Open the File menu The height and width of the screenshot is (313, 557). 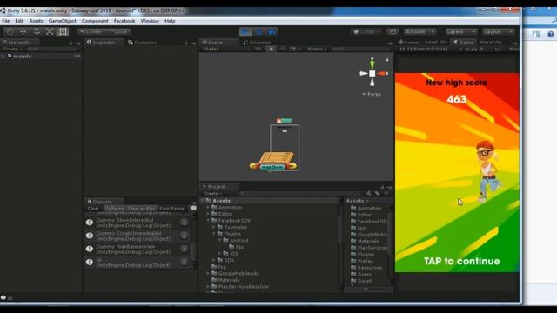coord(6,21)
